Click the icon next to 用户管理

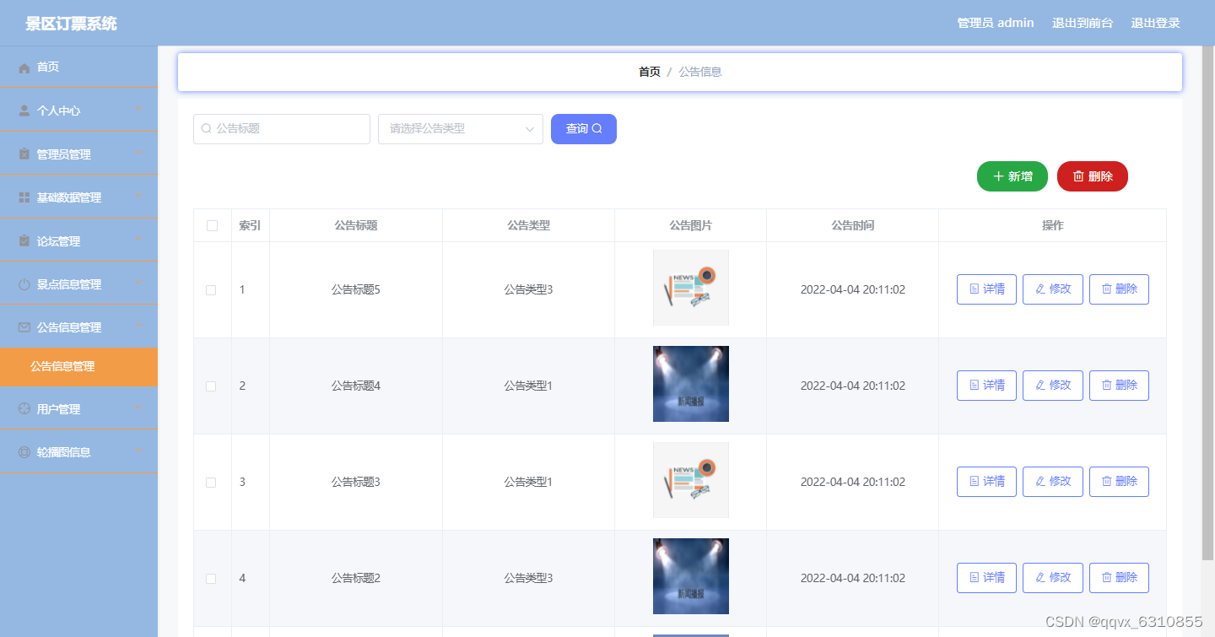[x=24, y=409]
